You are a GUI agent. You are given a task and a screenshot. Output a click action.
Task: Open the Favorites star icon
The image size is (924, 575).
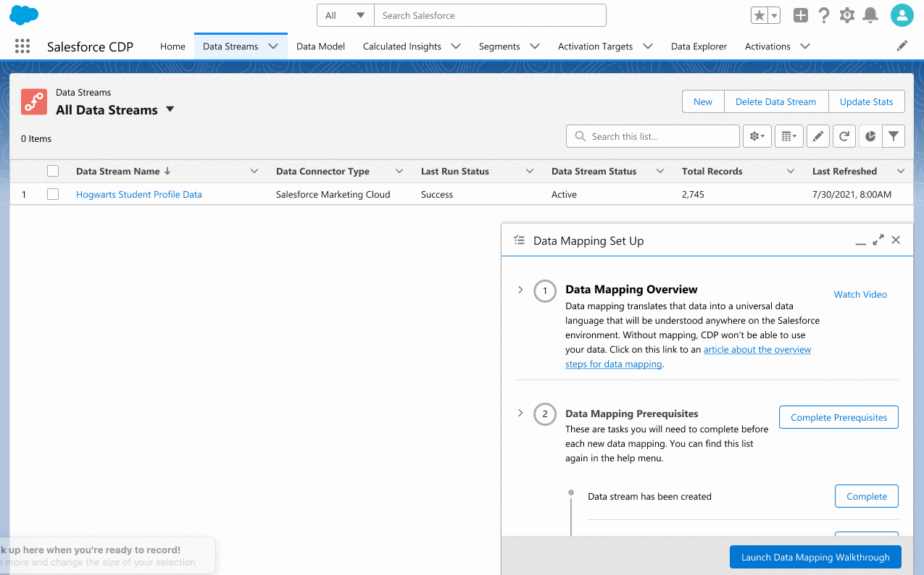(759, 15)
